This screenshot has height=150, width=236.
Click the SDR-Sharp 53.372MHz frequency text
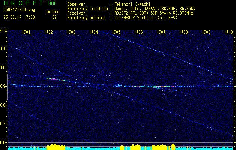pyautogui.click(x=172, y=13)
